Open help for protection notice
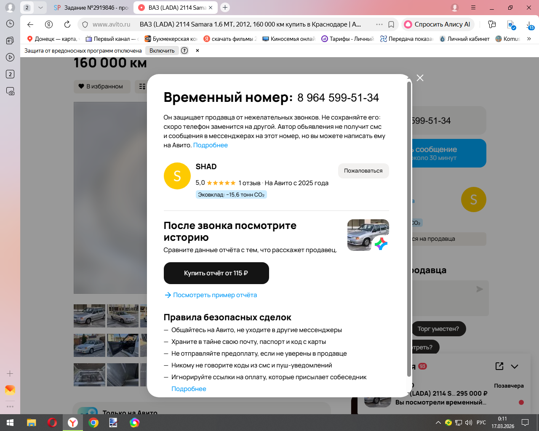 184,51
